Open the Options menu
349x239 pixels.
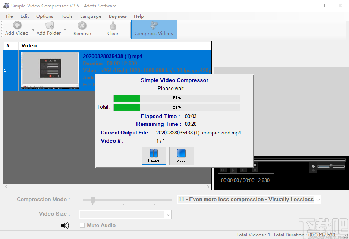pos(44,16)
